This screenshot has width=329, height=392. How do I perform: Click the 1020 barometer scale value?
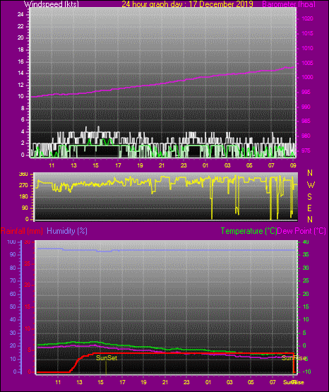click(308, 18)
